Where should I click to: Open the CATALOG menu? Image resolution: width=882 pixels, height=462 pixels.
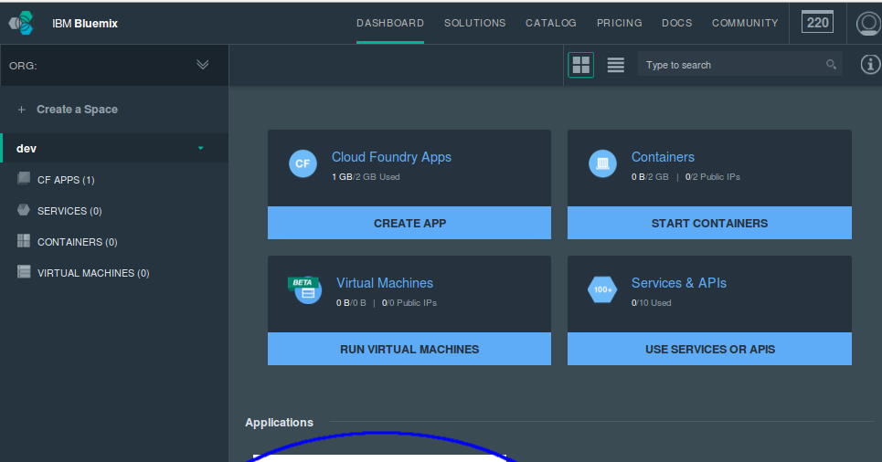(551, 23)
